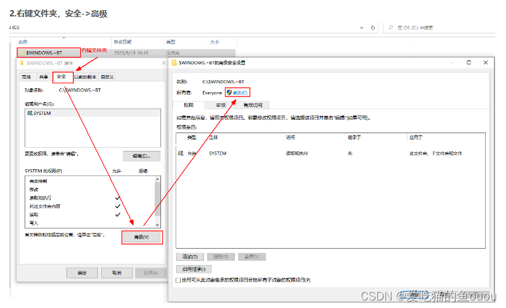Click the shield icon beside 更改(C)
This screenshot has width=506, height=308.
229,93
